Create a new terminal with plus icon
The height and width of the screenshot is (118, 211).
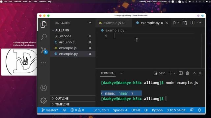170,73
